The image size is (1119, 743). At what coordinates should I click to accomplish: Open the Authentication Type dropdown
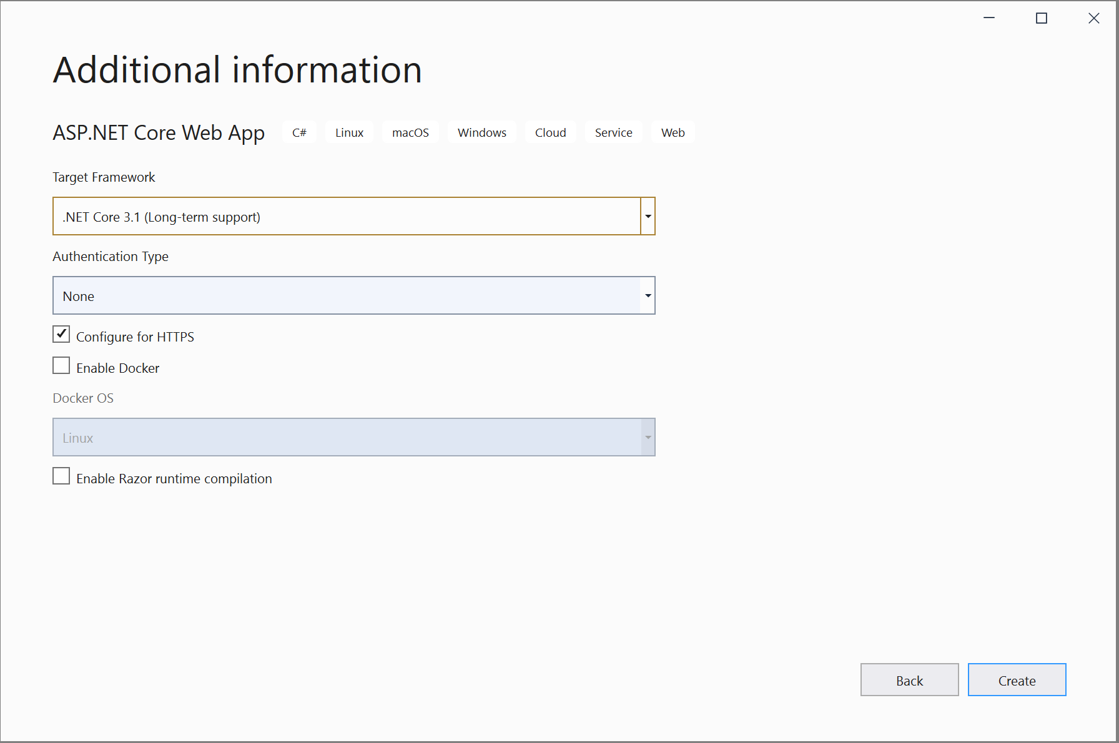pos(648,295)
